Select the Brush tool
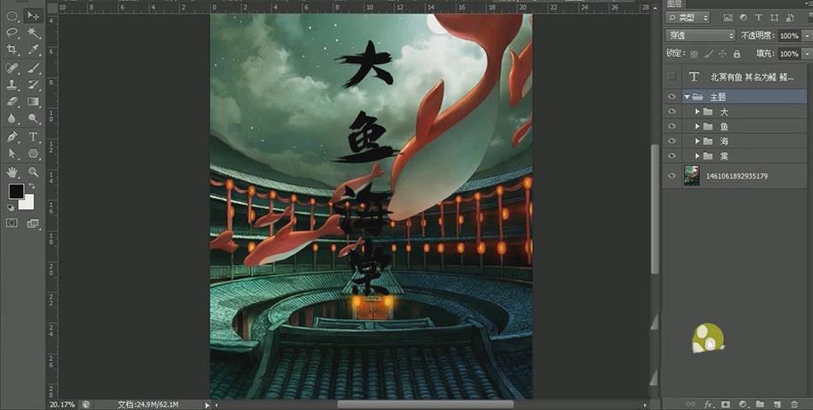813x410 pixels. (33, 68)
